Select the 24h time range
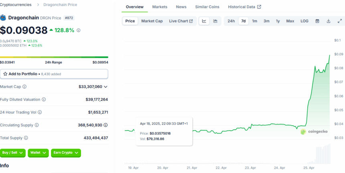Viewport: 345px width, 173px height. (x=231, y=21)
